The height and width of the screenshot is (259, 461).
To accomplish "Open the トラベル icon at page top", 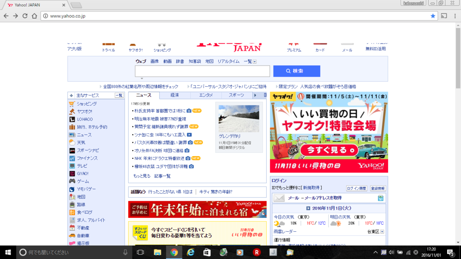I will click(x=108, y=45).
